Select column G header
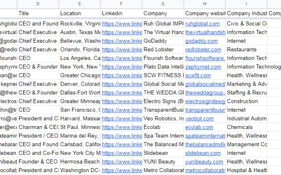This screenshot has height=175, width=281. pyautogui.click(x=163, y=4)
